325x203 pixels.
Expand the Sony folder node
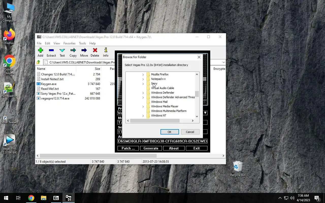143,84
